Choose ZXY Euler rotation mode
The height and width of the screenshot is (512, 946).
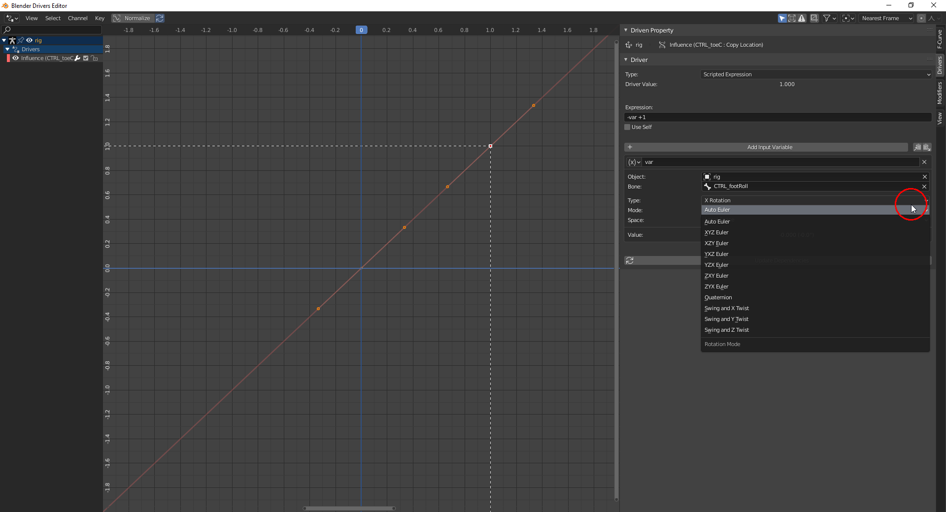(815, 276)
